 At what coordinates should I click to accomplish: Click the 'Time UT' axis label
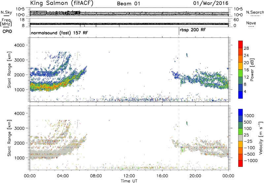129,181
